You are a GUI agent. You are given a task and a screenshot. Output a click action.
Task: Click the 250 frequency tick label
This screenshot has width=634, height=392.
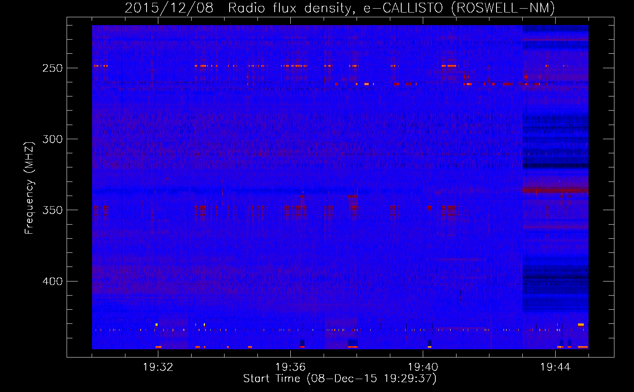(x=53, y=68)
